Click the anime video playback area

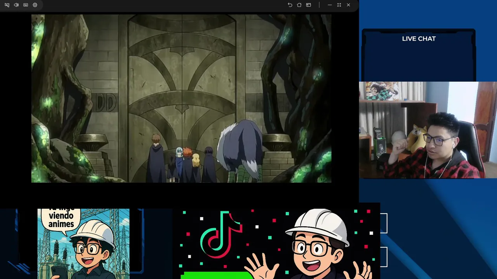(181, 98)
